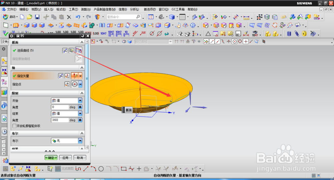Toggle the snap existing point plus icon
This screenshot has height=180, width=334.
tap(245, 41)
